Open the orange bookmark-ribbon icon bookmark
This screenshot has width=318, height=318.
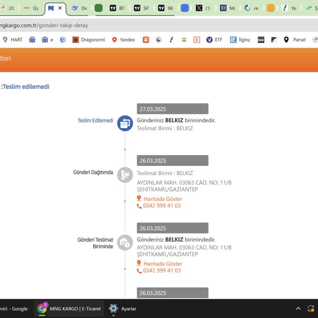coord(146,40)
